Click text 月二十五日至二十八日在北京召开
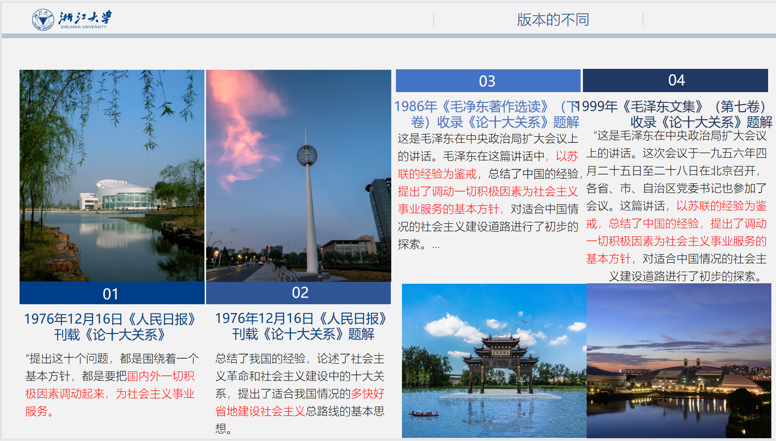Screen dimensions: 776x441 point(671,171)
